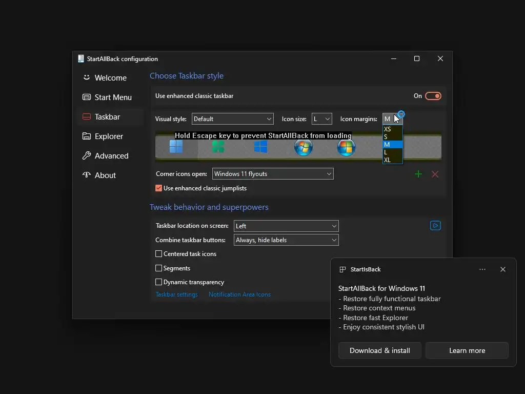The width and height of the screenshot is (525, 394).
Task: Click the red X remove icon
Action: pos(435,174)
